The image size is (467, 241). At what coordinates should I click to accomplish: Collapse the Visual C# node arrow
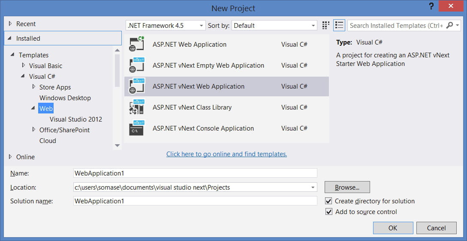click(23, 76)
